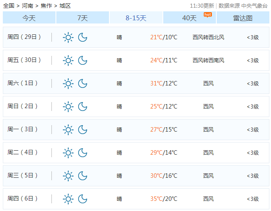The width and height of the screenshot is (271, 211).
Task: Click 西风 in the 周六（1日）row
Action: [x=209, y=84]
